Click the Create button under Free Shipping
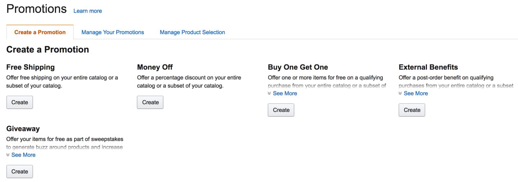The height and width of the screenshot is (182, 518). coord(20,102)
